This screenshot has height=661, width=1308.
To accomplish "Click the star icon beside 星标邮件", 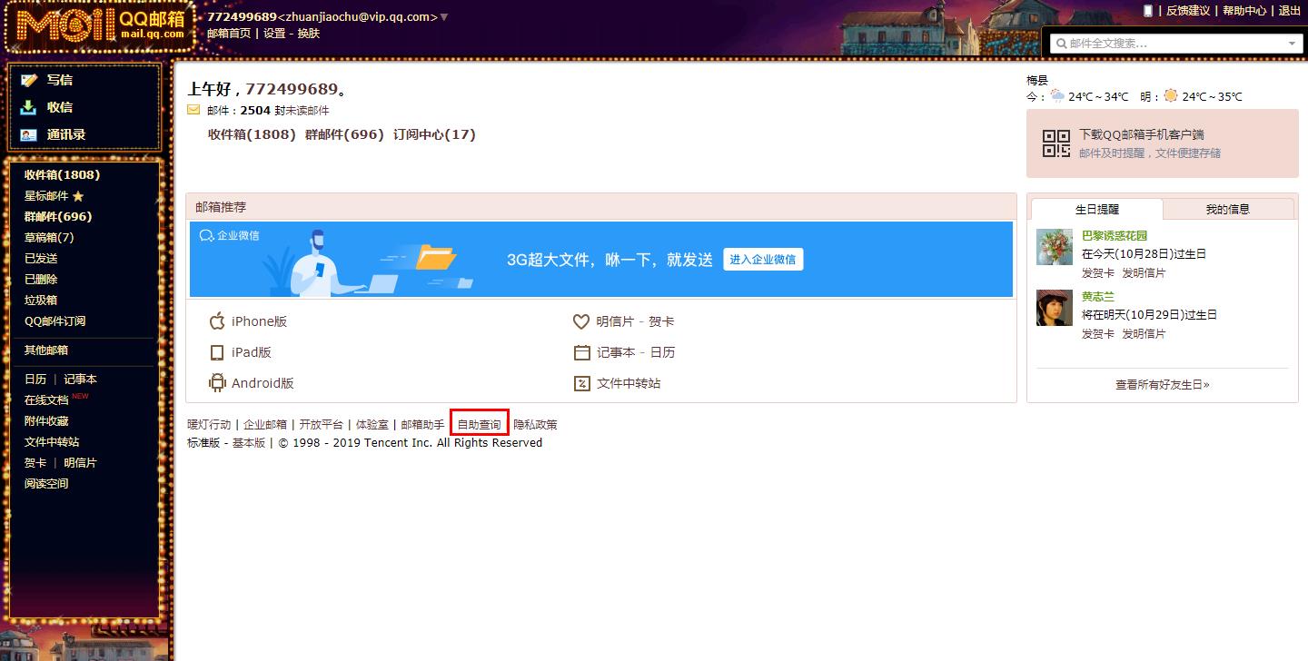I will click(78, 196).
